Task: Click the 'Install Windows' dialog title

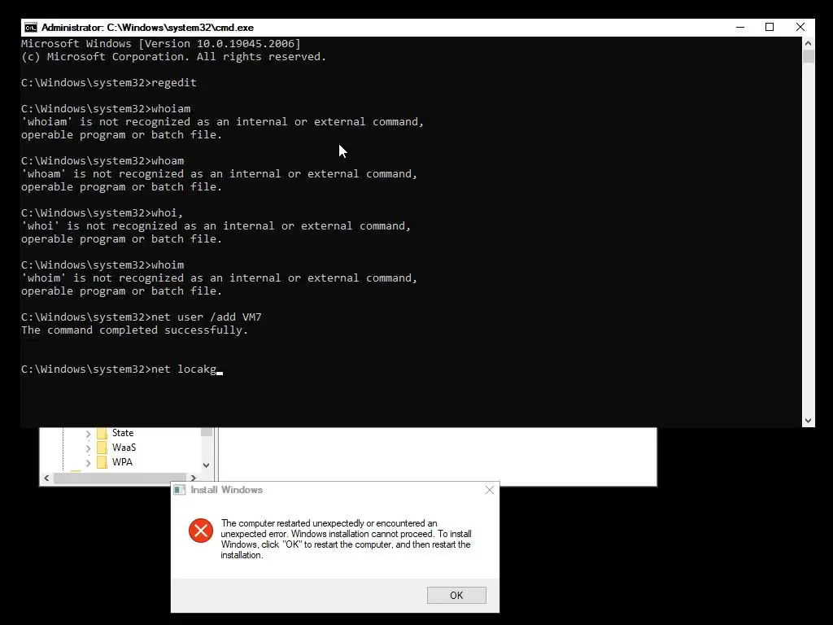Action: (x=226, y=490)
